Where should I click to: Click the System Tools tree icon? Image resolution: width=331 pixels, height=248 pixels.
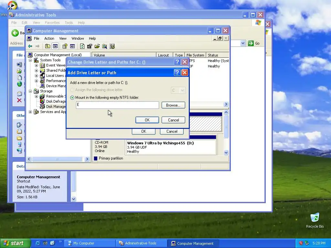[36, 60]
